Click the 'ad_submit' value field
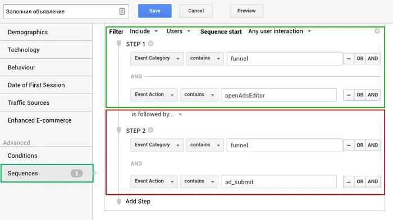393x220 pixels. click(x=278, y=182)
